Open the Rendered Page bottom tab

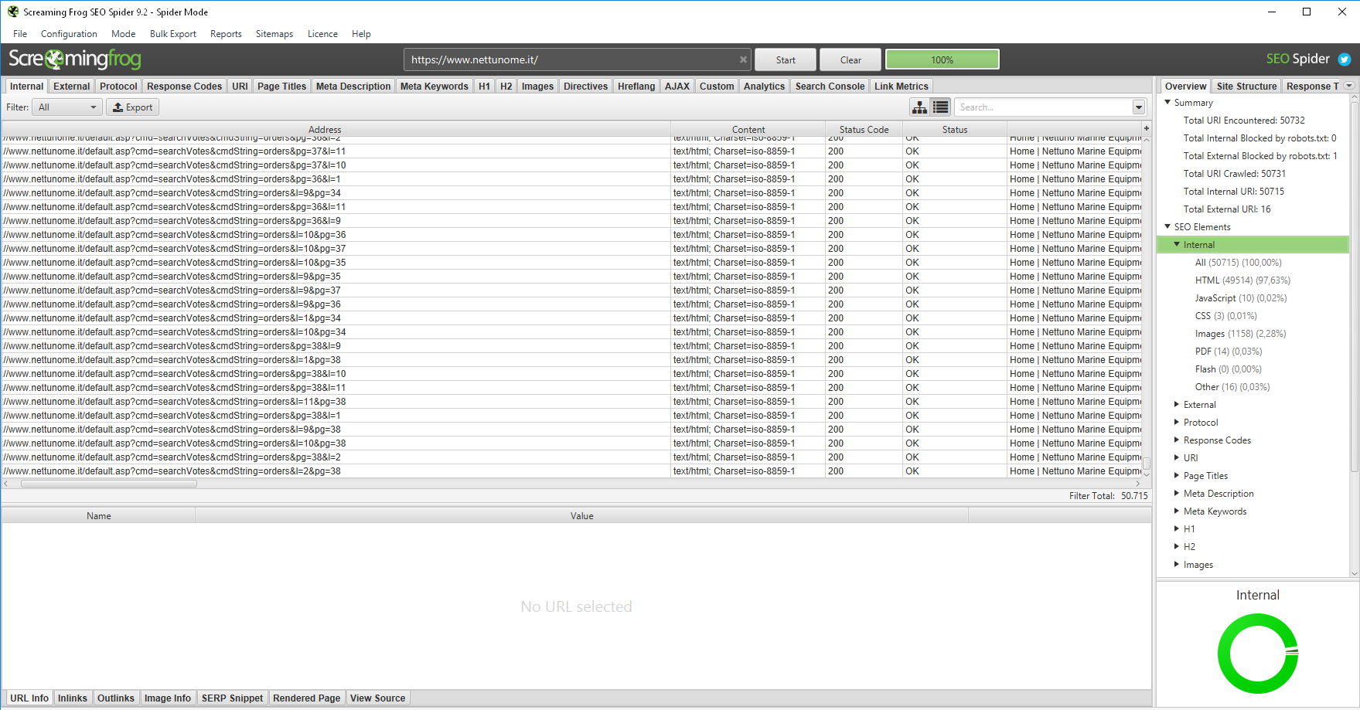pos(306,698)
